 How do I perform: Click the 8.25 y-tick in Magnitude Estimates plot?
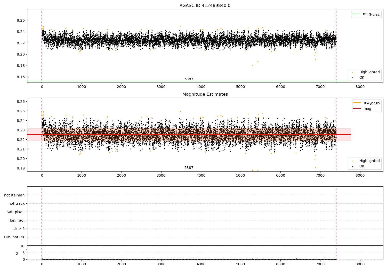pyautogui.click(x=20, y=111)
